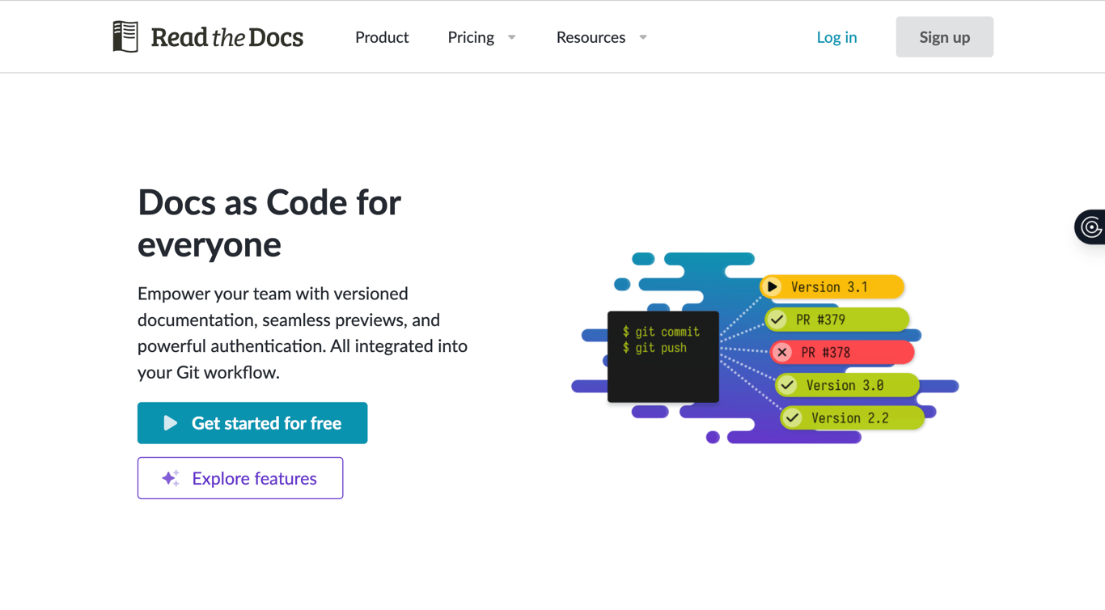Image resolution: width=1105 pixels, height=610 pixels.
Task: Click the sparkle icon in Explore features
Action: (x=170, y=478)
